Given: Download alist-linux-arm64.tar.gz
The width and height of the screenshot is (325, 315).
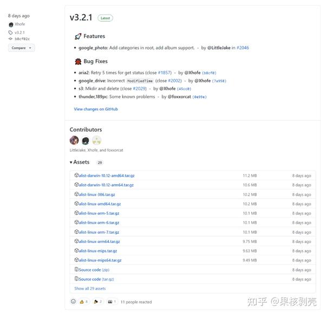Looking at the screenshot, I should coord(99,242).
